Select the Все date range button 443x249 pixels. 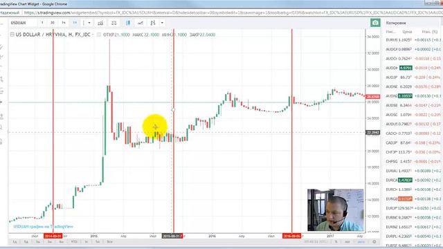(109, 242)
